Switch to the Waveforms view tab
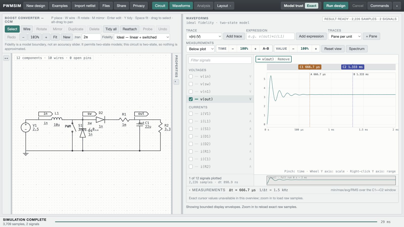Image resolution: width=404 pixels, height=227 pixels. point(181,6)
